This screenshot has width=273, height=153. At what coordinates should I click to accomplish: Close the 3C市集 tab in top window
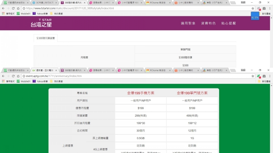56,3
